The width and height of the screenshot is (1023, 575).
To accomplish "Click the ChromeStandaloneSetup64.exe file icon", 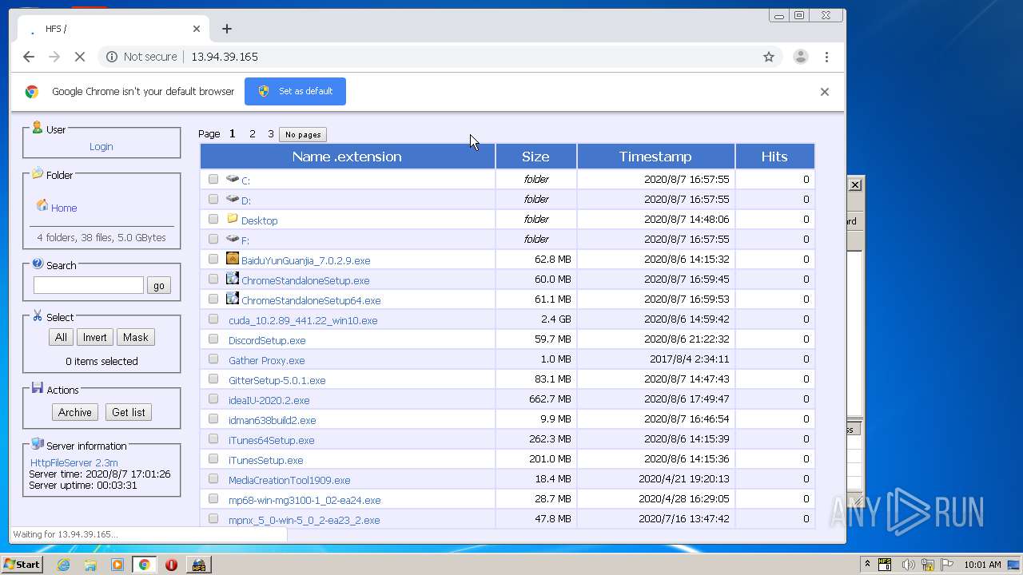I will click(233, 298).
